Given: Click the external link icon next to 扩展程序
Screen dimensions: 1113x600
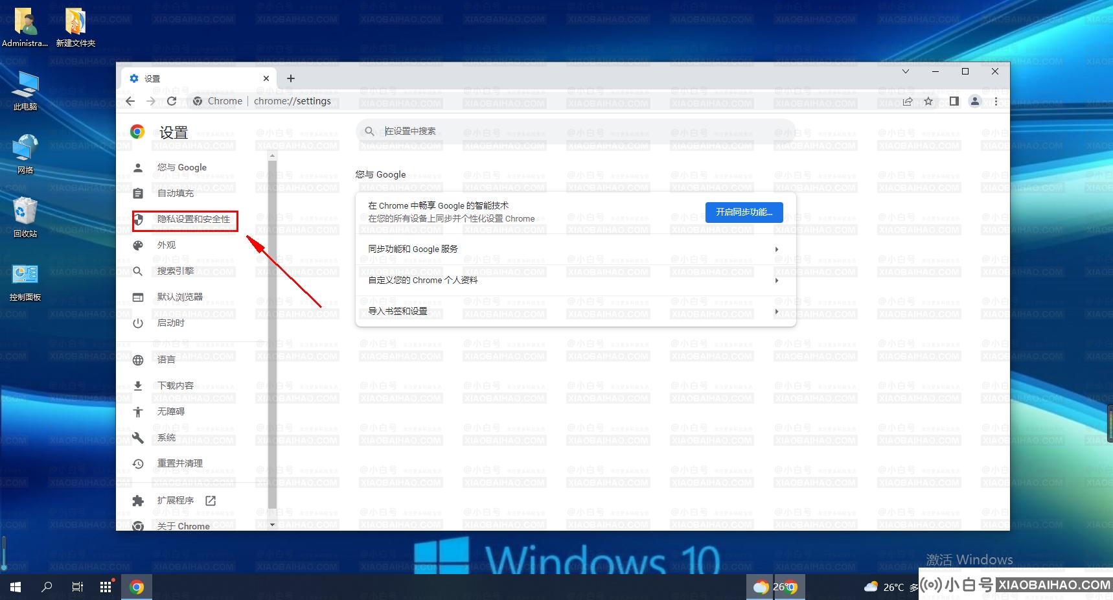Looking at the screenshot, I should (x=211, y=500).
